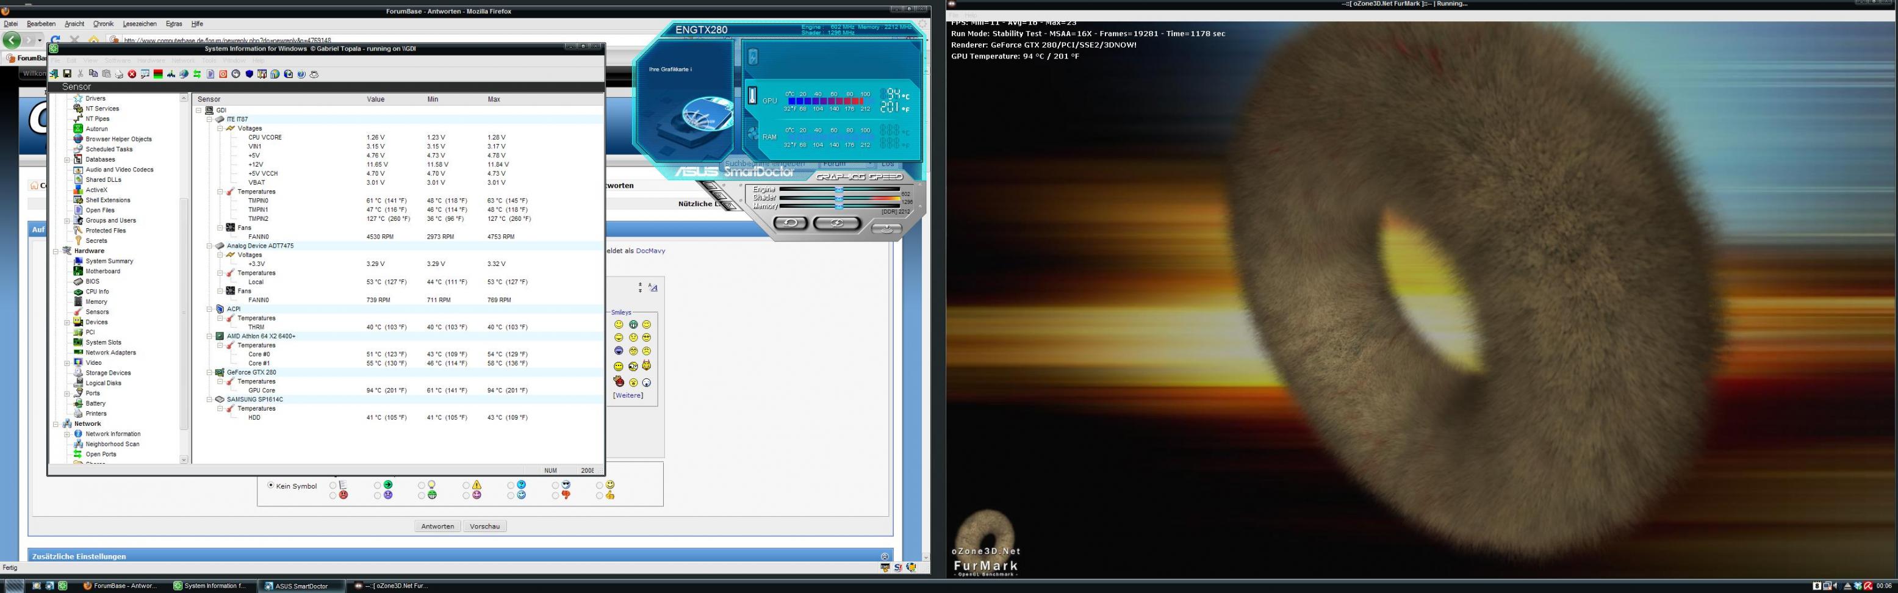Click the red and green block icon in SIW toolbar
Viewport: 1898px width, 593px height.
click(x=159, y=74)
